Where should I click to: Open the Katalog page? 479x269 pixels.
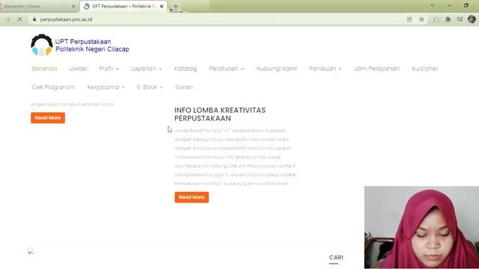click(186, 69)
